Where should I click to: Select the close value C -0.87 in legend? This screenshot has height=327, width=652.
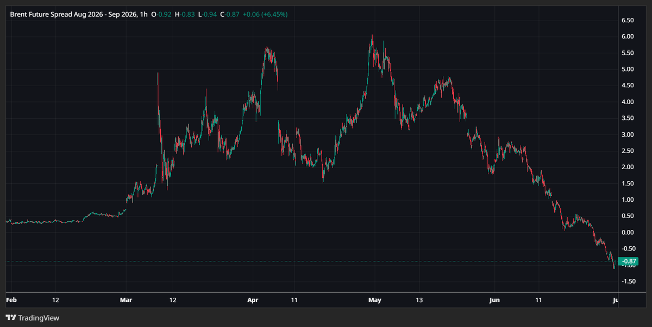coord(231,14)
